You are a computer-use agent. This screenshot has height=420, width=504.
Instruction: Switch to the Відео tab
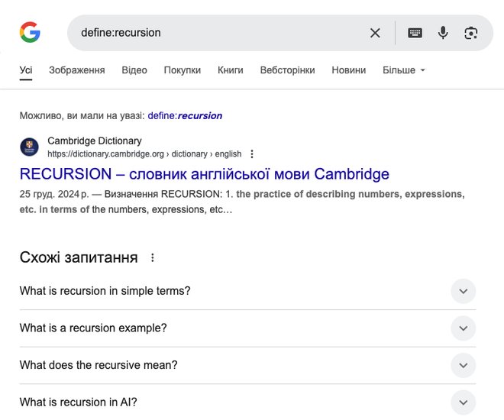click(134, 70)
